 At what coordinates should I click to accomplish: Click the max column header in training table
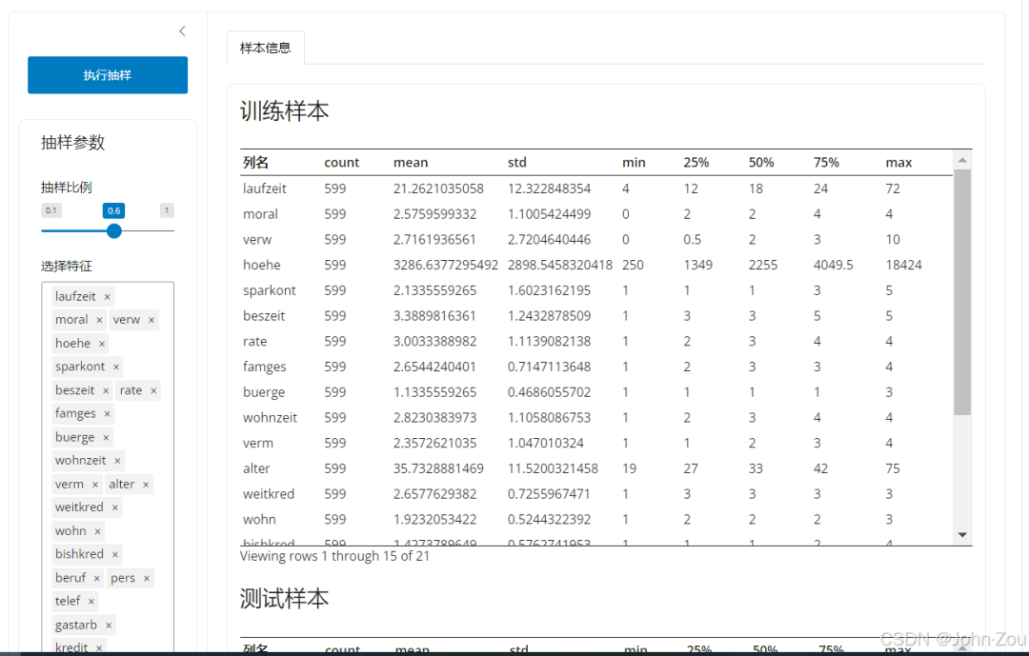coord(898,163)
